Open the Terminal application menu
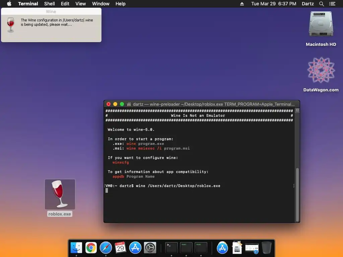The image size is (343, 257). pos(28,4)
